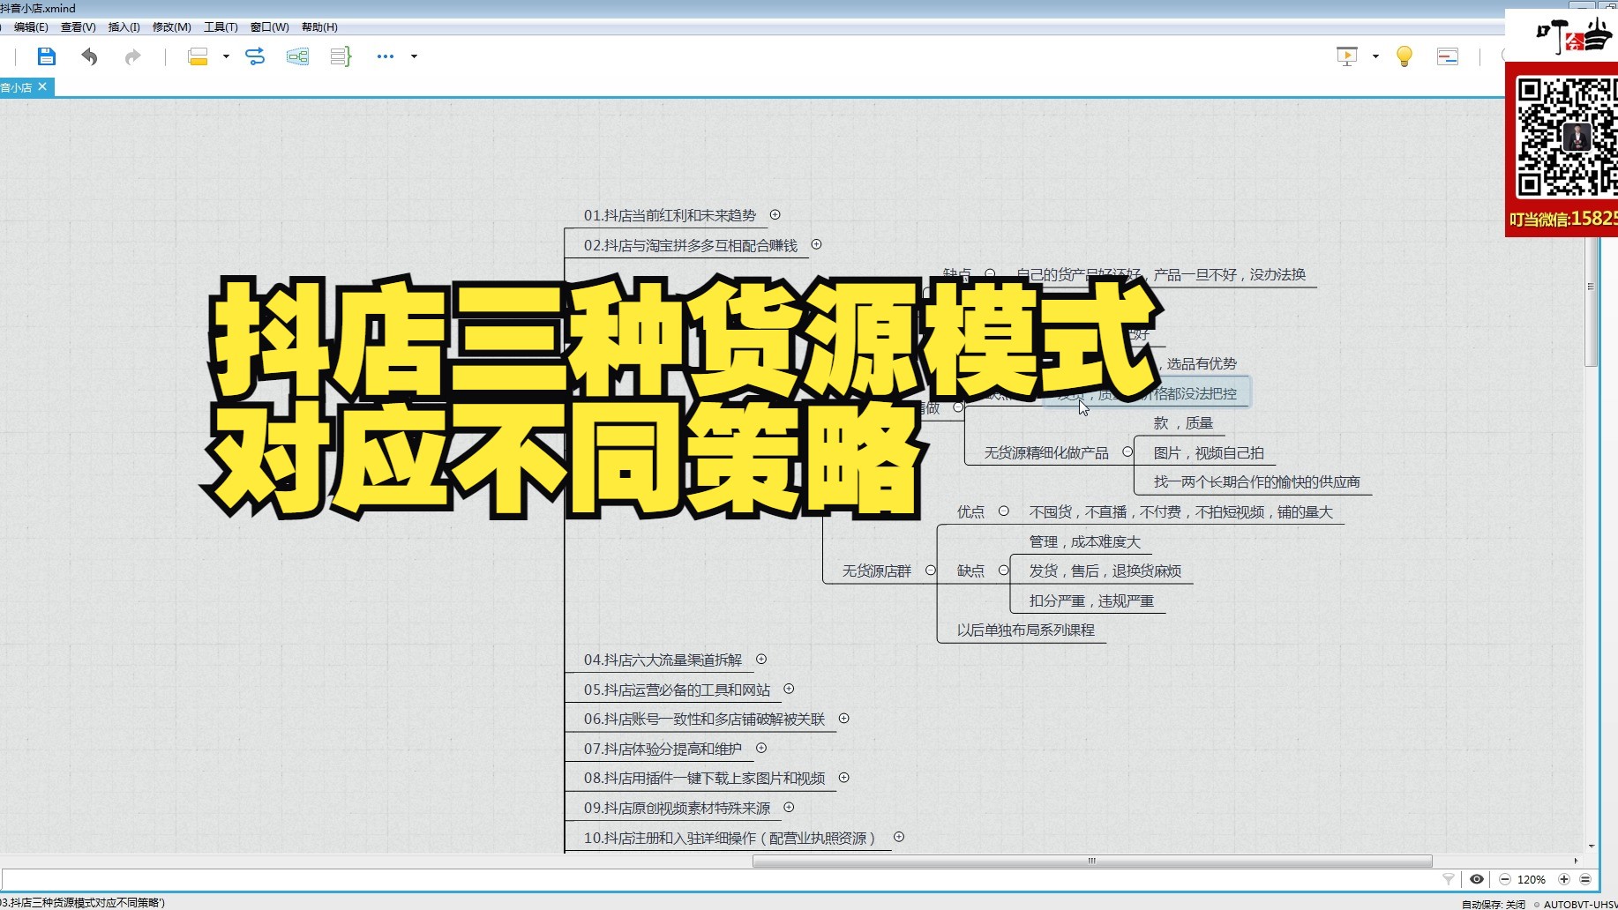This screenshot has height=910, width=1618.
Task: Click the 自动保存: 关闭 status indicator
Action: click(x=1493, y=904)
